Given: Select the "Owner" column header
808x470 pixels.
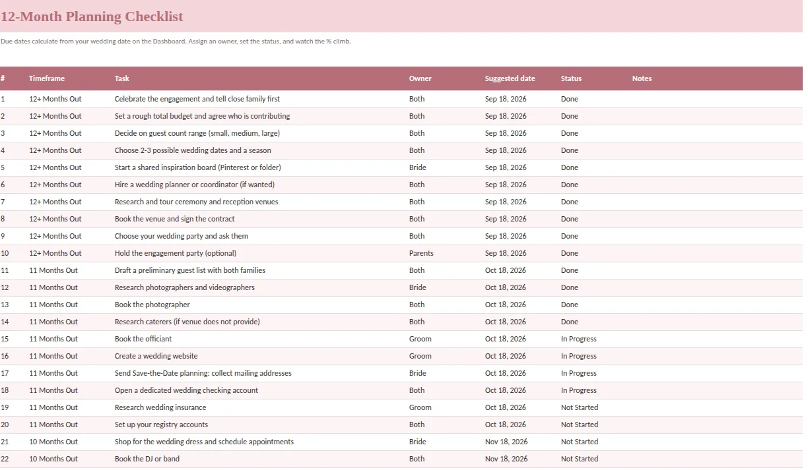Looking at the screenshot, I should click(x=420, y=78).
